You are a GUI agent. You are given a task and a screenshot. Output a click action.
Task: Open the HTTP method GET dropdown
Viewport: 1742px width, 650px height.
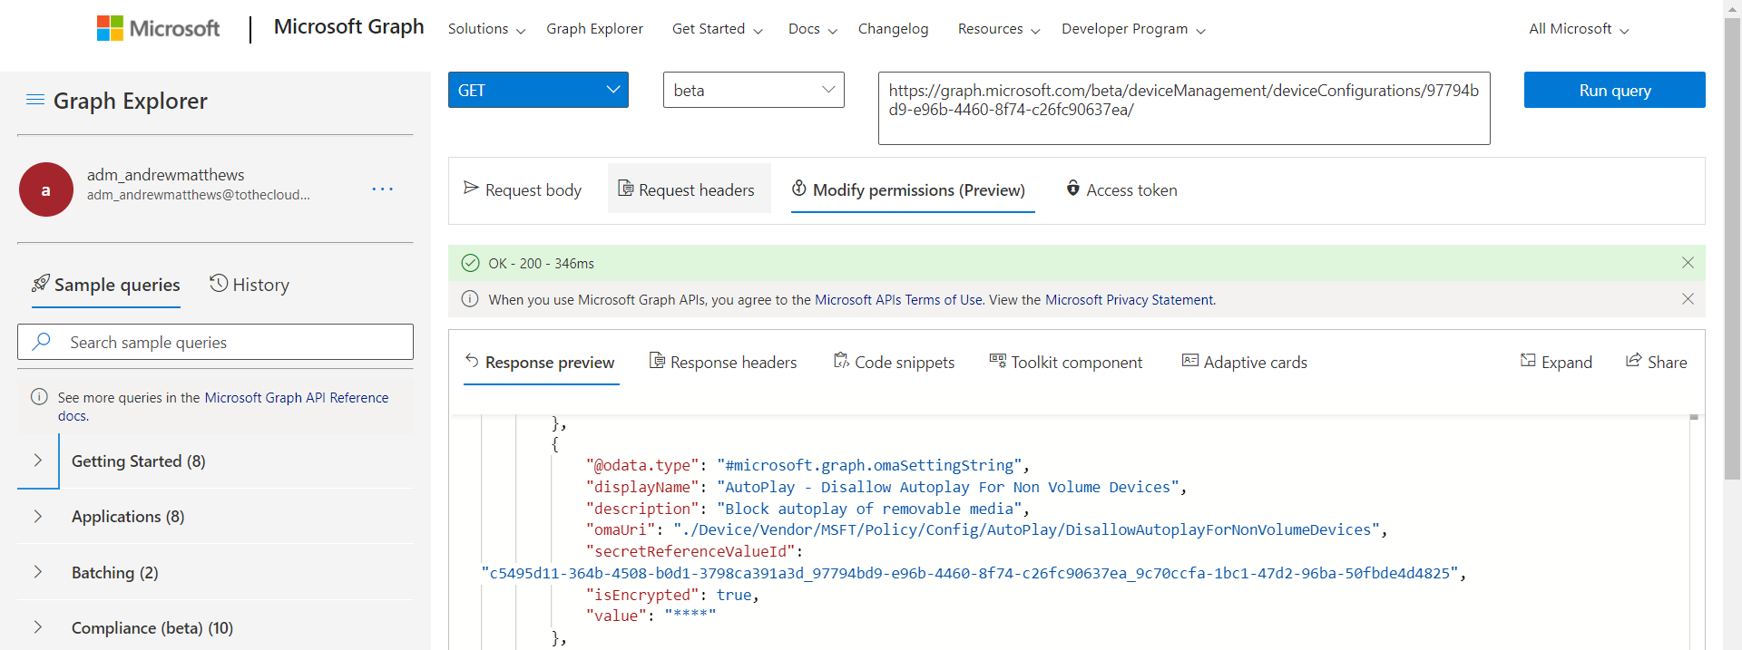click(538, 90)
